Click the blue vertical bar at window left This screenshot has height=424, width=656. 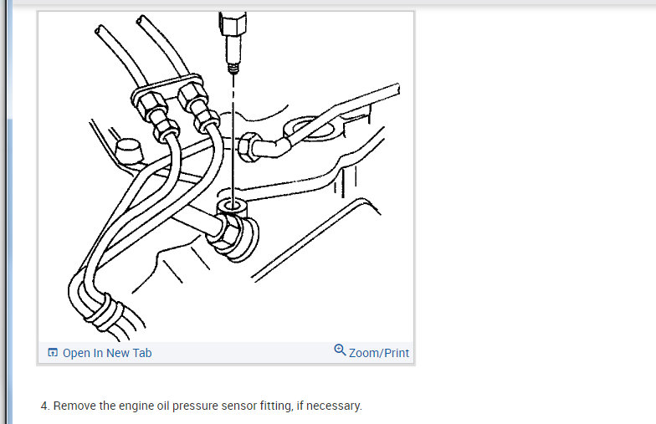click(10, 212)
